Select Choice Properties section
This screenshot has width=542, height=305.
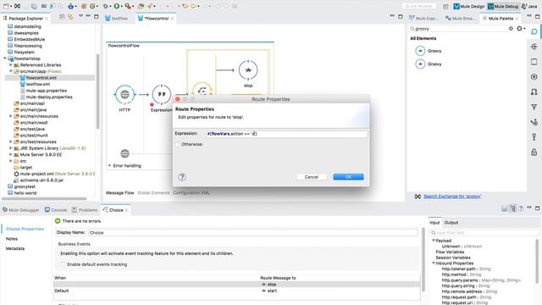click(x=25, y=229)
